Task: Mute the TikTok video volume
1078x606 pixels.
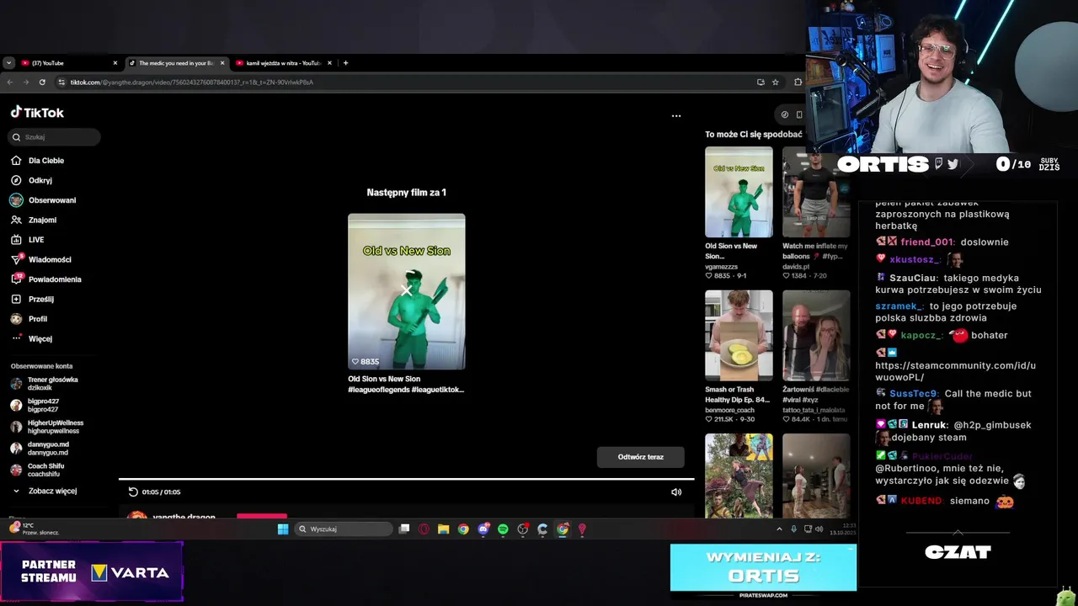Action: coord(675,492)
